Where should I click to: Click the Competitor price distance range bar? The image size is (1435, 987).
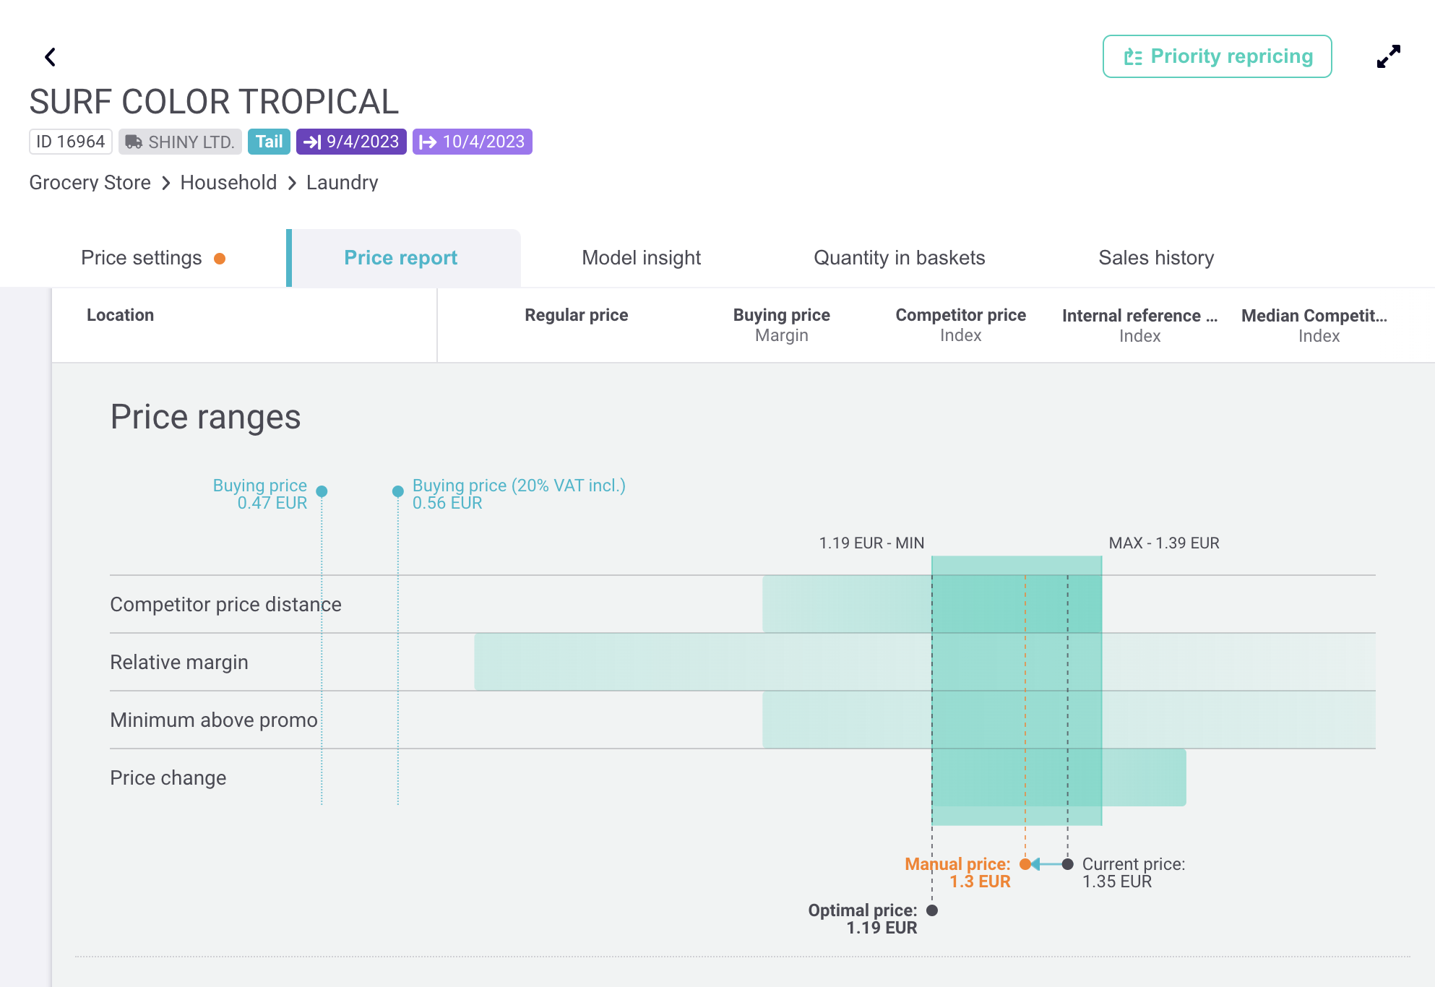click(x=932, y=604)
